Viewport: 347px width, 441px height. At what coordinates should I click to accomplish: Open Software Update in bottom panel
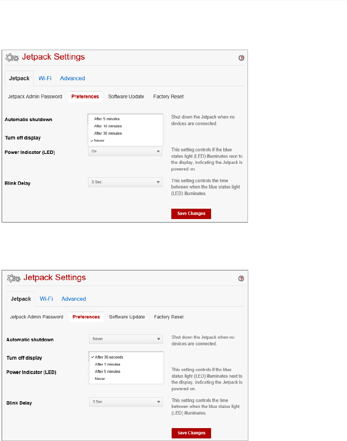pos(127,317)
